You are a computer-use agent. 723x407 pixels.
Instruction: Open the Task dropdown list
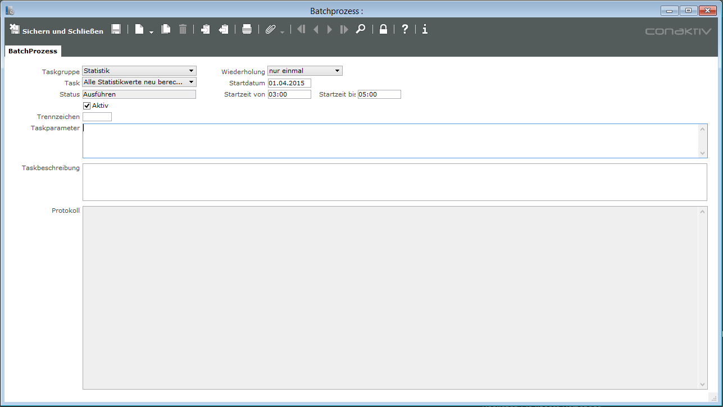[191, 83]
